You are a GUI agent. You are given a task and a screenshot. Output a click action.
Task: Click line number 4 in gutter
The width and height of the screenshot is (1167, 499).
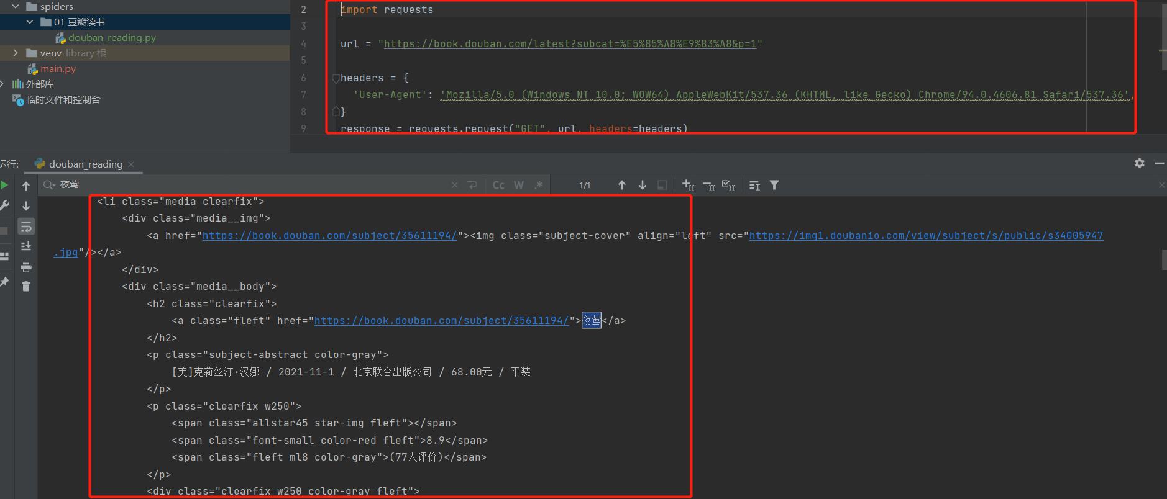point(303,43)
